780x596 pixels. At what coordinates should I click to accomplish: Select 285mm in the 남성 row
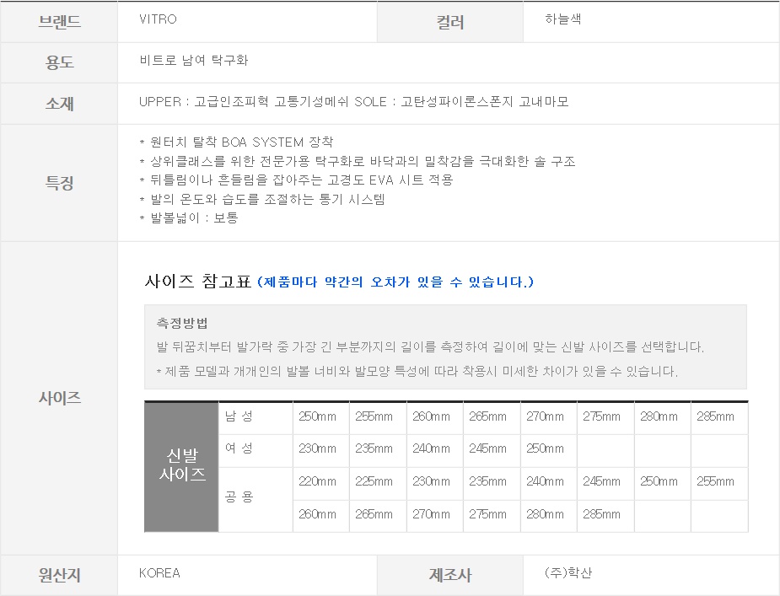click(x=716, y=416)
